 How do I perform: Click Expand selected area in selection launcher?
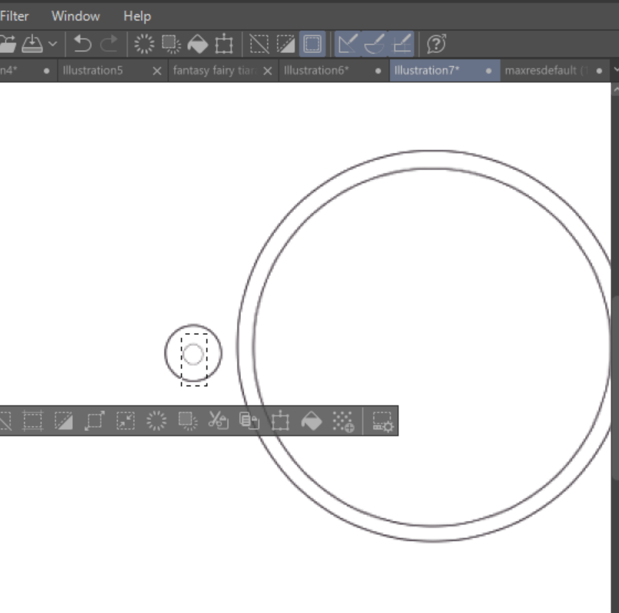point(94,421)
